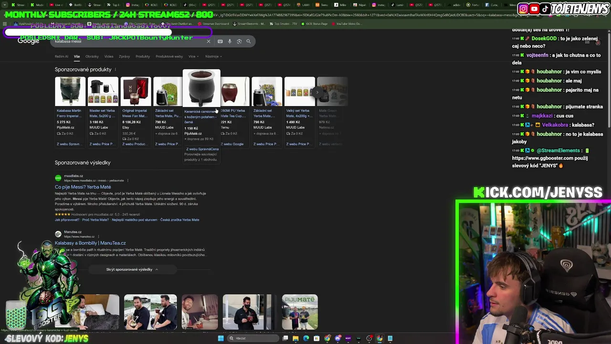Viewport: 611px width, 344px height.
Task: Open three-dot menu next to Manutea.cz result
Action: click(98, 236)
